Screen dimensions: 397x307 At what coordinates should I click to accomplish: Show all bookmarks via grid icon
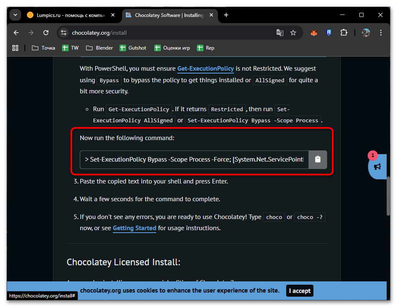pyautogui.click(x=15, y=48)
